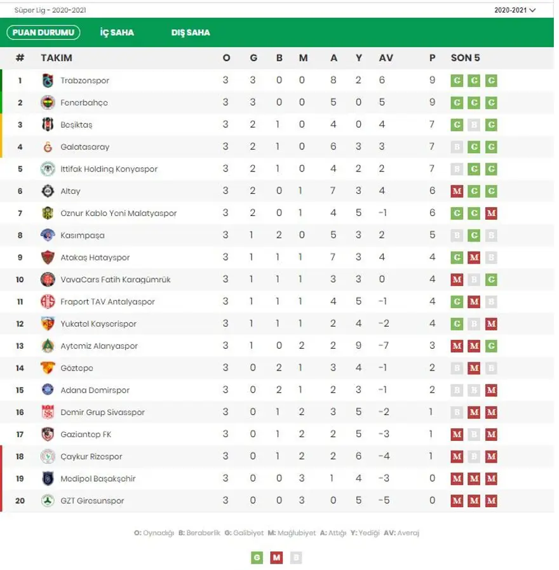This screenshot has height=570, width=559.
Task: Click Trabzonspor's most recent result badge
Action: point(491,81)
